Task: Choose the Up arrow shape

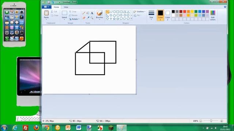Action: click(128, 15)
